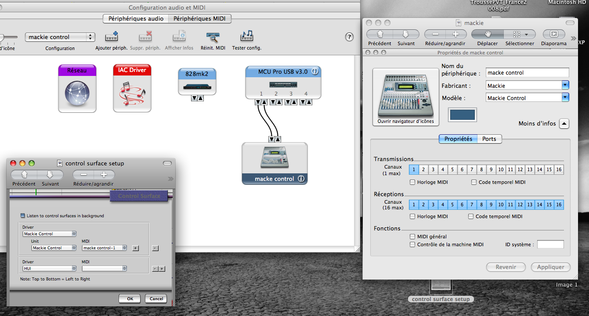Image resolution: width=589 pixels, height=316 pixels.
Task: Open the help question mark button
Action: tap(350, 37)
